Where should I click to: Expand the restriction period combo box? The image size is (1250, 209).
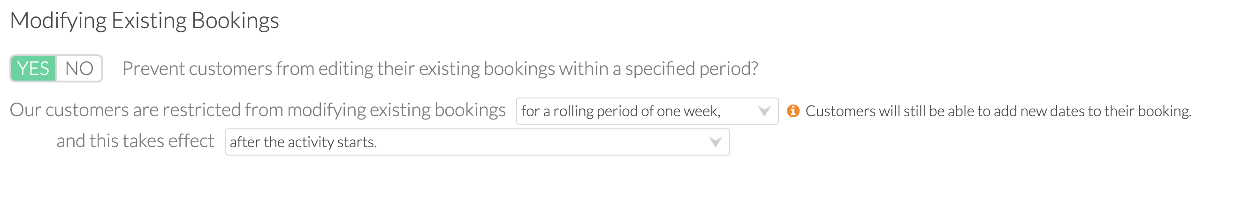[x=648, y=111]
